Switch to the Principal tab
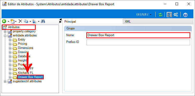 click(93, 21)
